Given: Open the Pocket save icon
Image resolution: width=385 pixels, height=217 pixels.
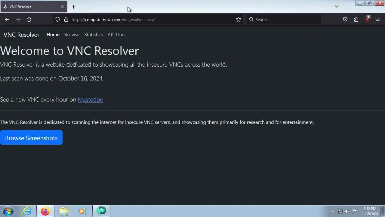Looking at the screenshot, I should (345, 20).
